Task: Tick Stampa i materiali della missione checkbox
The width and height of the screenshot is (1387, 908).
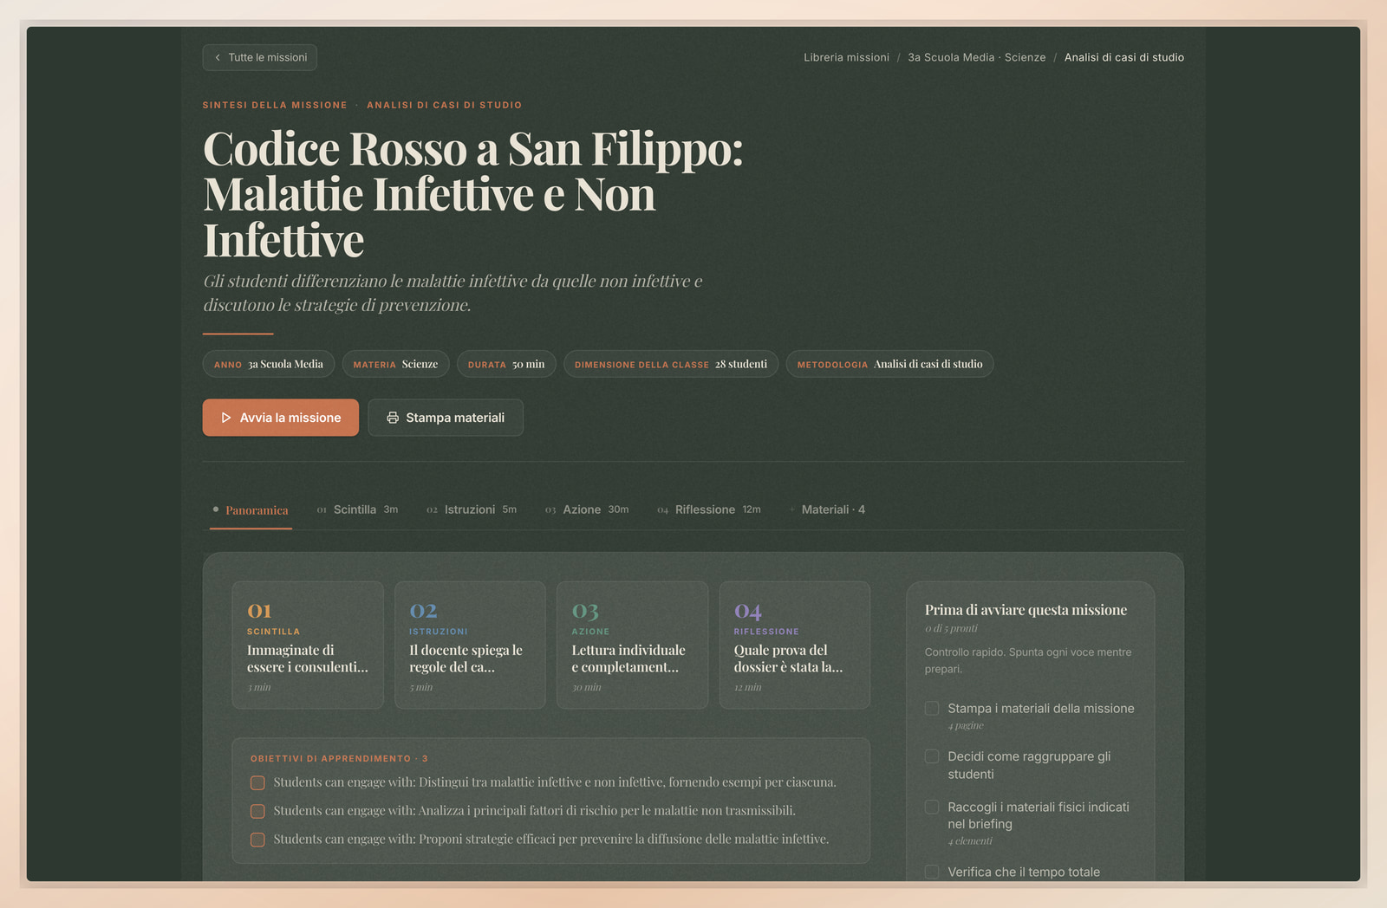Action: coord(932,709)
